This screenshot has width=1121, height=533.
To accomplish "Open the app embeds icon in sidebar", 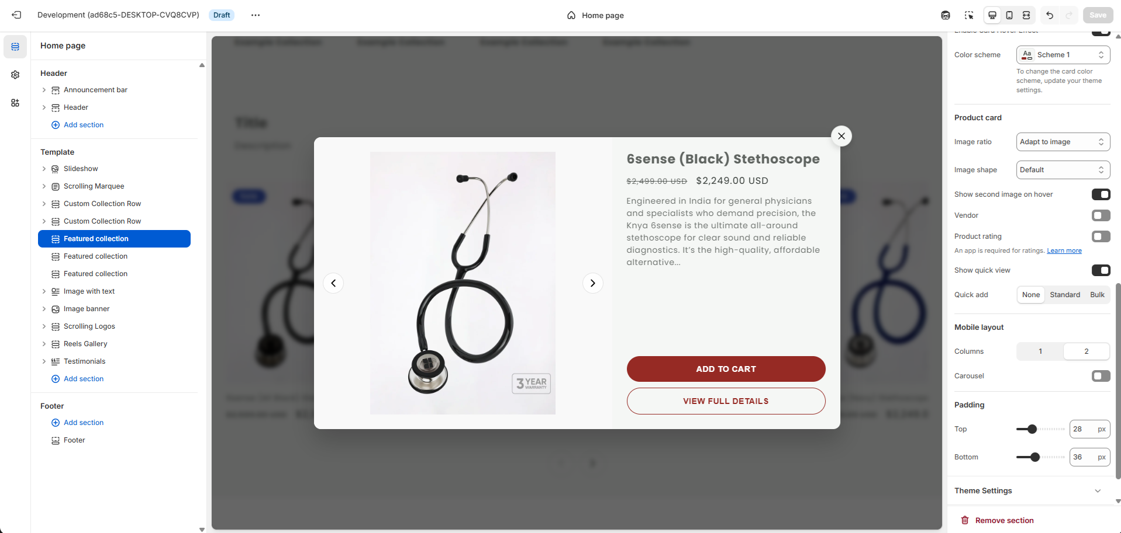I will coord(15,103).
